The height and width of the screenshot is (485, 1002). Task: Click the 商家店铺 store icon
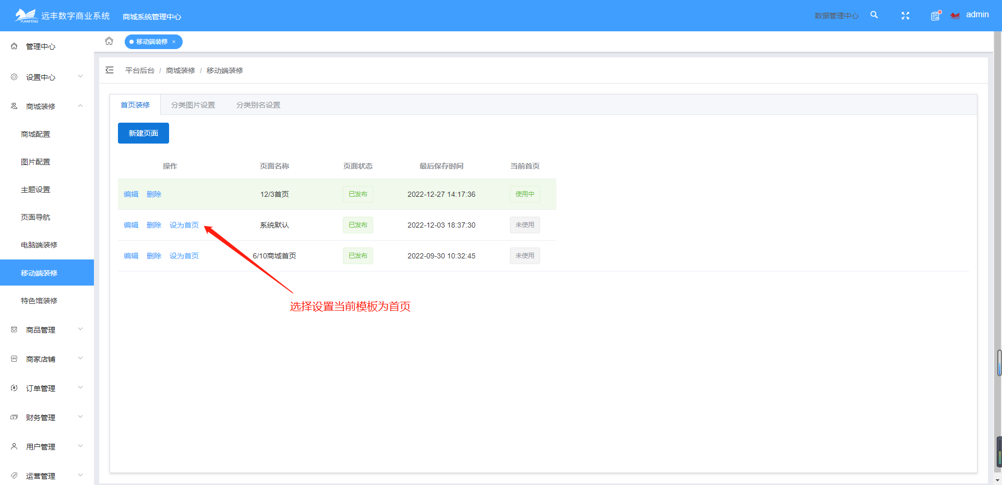pos(14,359)
